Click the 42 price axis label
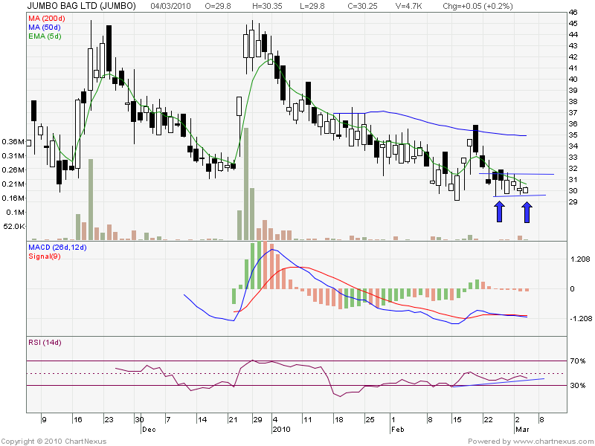595x446 pixels. point(573,57)
